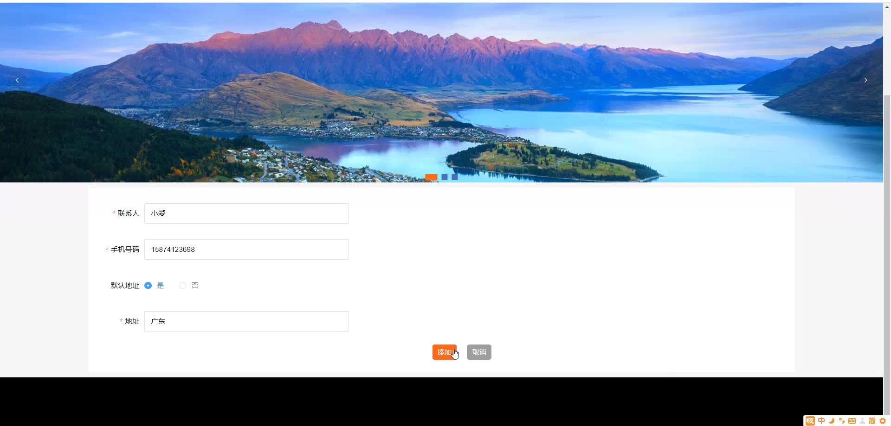Screen dimensions: 891x426
Task: Select 是 for default address
Action: (155, 285)
